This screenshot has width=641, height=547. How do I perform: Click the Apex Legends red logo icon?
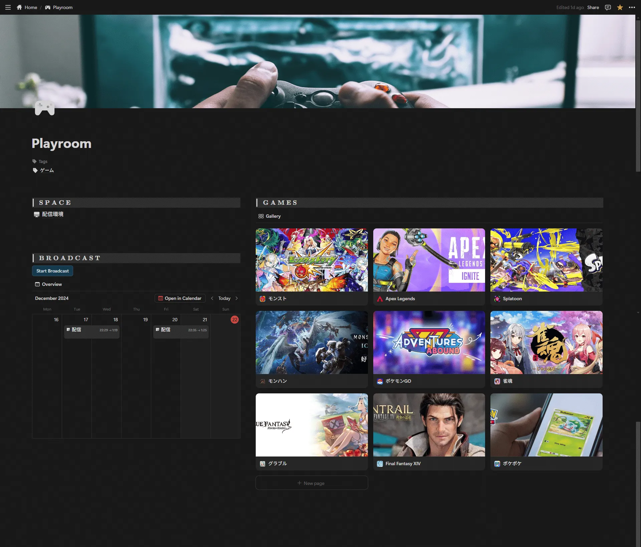(380, 299)
